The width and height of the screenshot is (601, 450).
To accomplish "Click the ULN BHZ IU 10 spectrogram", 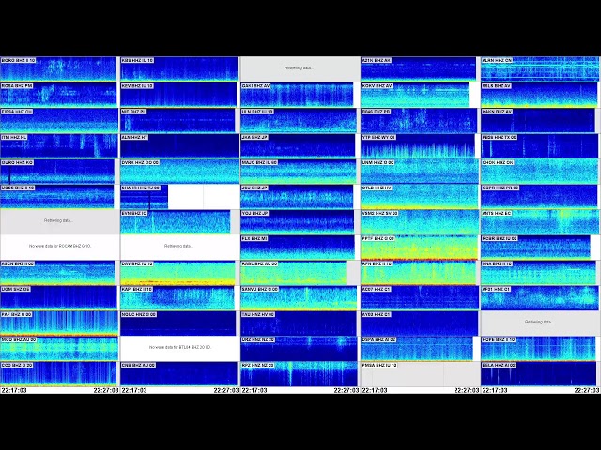I will pyautogui.click(x=299, y=120).
